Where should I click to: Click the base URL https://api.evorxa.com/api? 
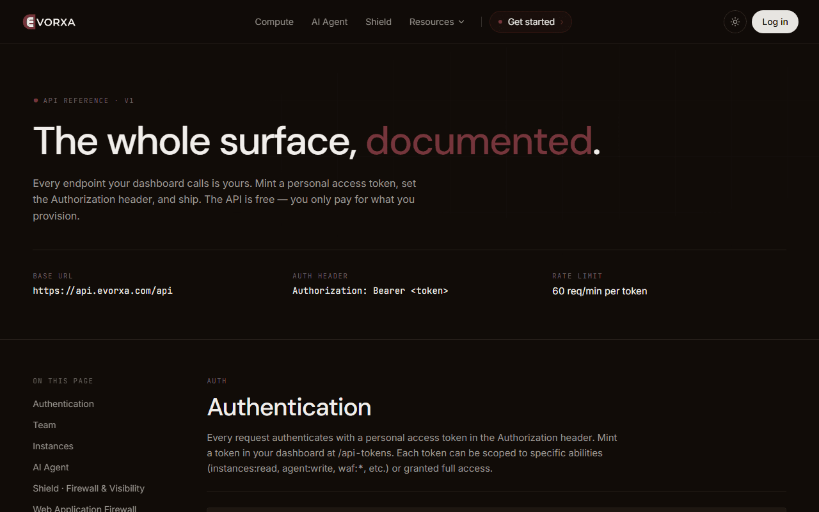coord(103,291)
